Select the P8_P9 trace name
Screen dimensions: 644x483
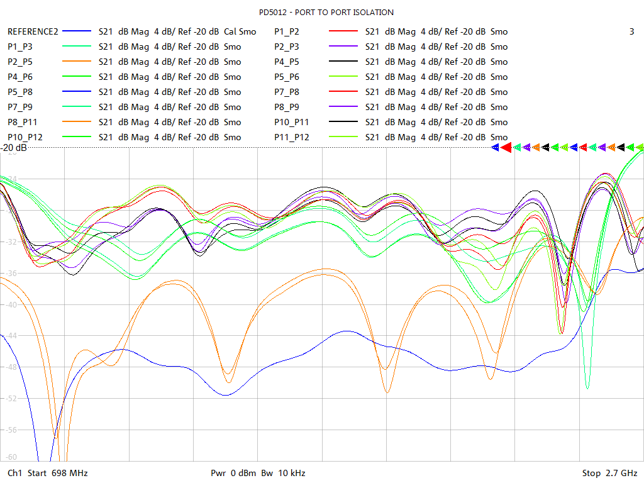287,107
